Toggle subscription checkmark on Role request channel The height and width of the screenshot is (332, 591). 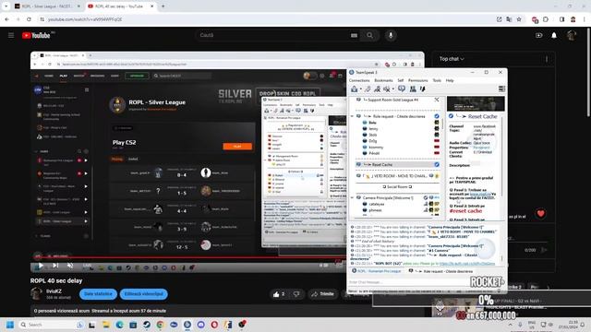coord(437,116)
